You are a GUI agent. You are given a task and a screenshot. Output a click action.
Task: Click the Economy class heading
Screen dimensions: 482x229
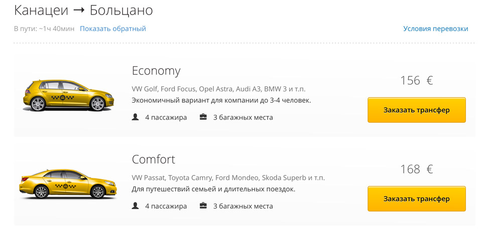point(156,71)
